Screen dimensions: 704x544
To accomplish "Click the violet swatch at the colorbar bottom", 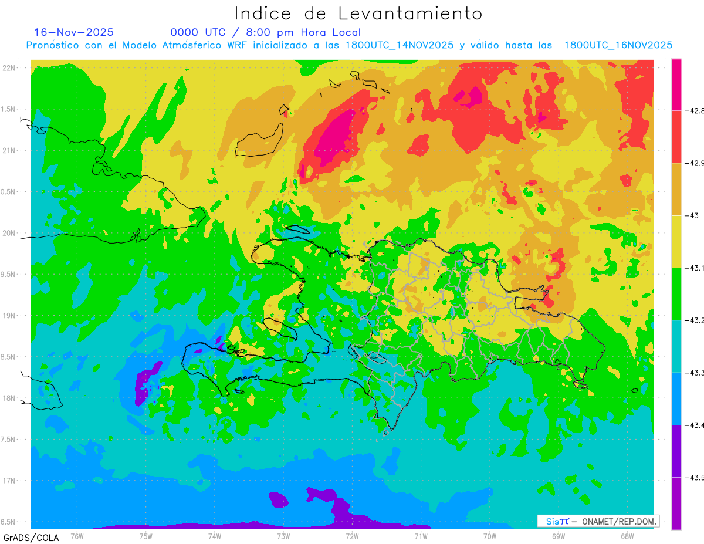I will point(676,503).
